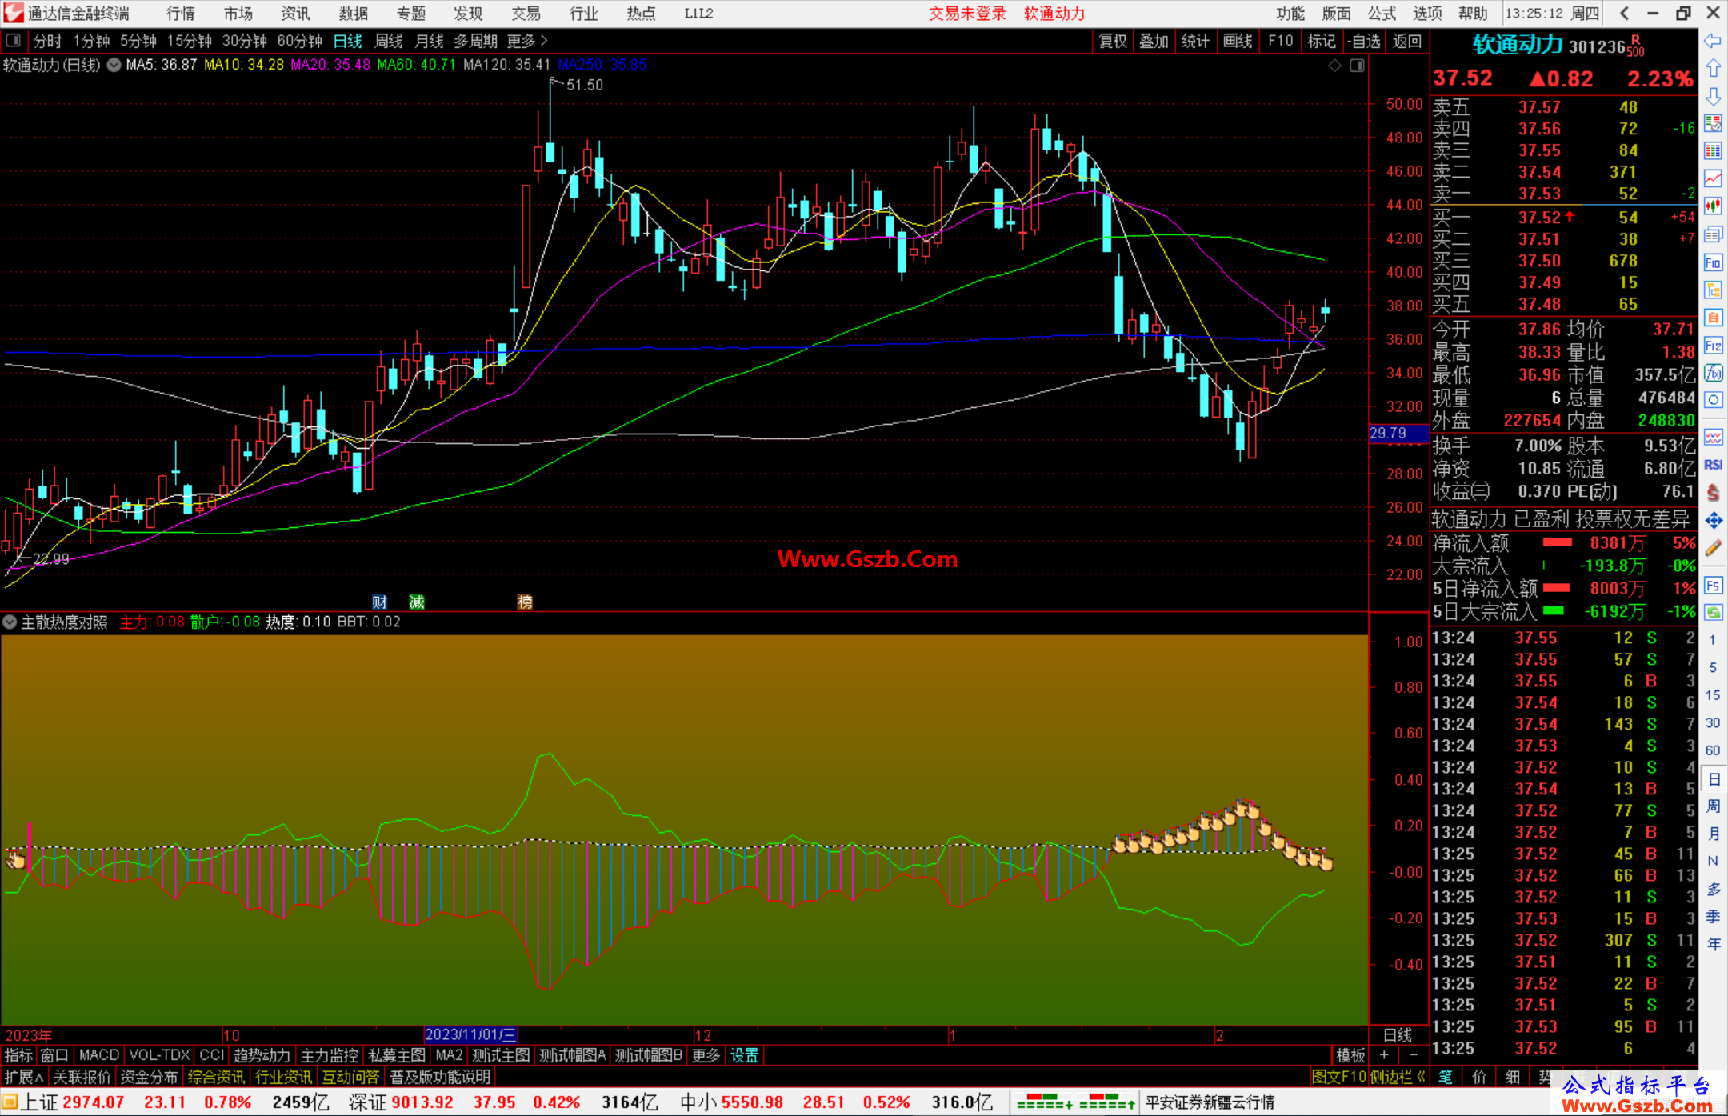Click the 5日净流入额 red bar
The image size is (1728, 1116).
tap(1555, 588)
